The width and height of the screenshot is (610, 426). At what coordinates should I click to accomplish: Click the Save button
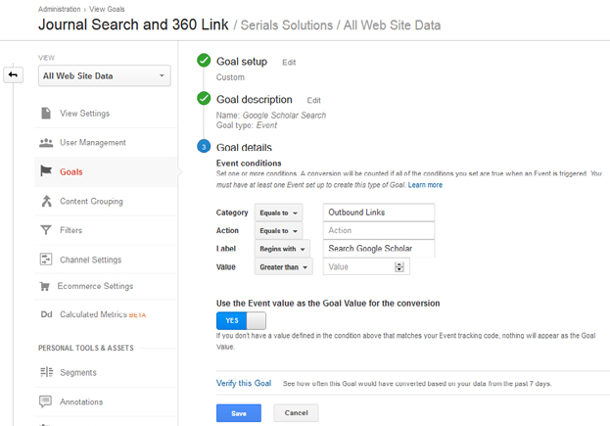(239, 413)
